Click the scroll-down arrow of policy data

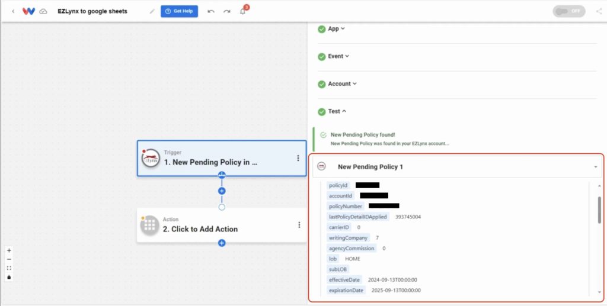(x=600, y=292)
